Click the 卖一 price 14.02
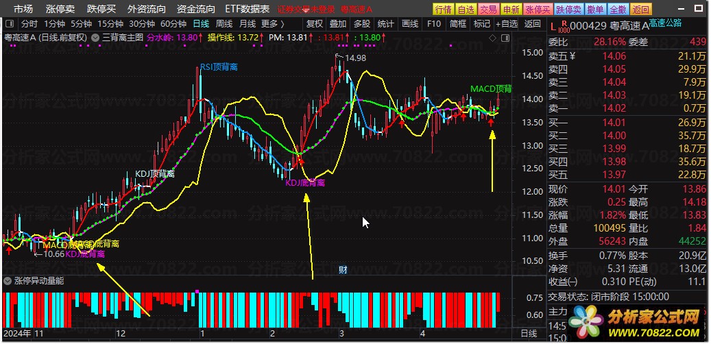 click(614, 108)
